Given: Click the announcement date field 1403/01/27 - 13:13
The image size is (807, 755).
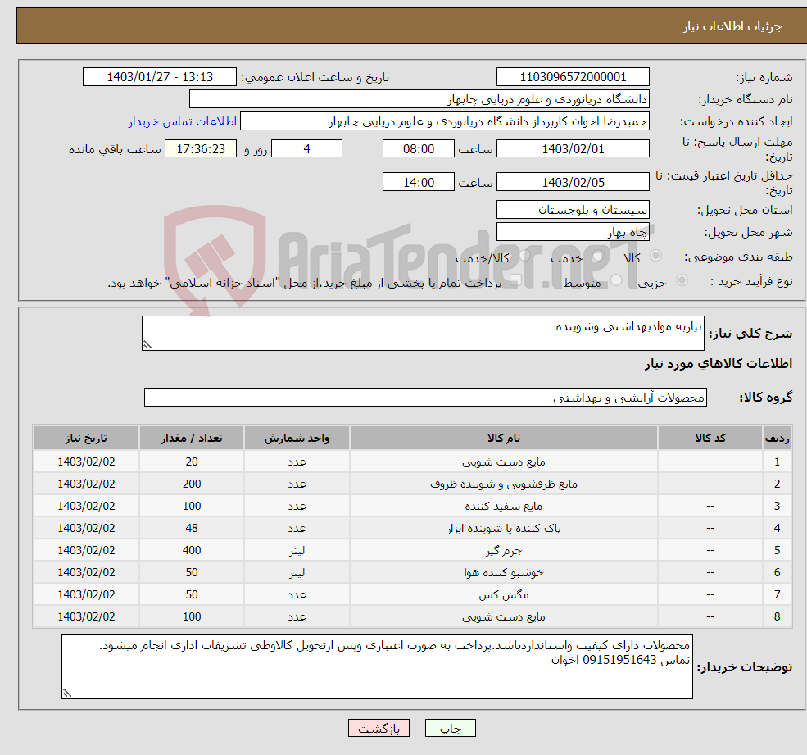Looking at the screenshot, I should point(160,77).
